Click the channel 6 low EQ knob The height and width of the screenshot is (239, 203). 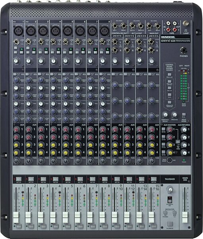[78, 119]
